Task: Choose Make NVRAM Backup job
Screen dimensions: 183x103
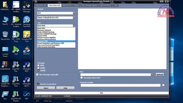Action: point(56,32)
